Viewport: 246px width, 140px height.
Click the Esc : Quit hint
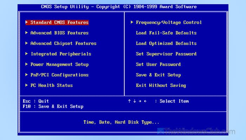(x=36, y=101)
